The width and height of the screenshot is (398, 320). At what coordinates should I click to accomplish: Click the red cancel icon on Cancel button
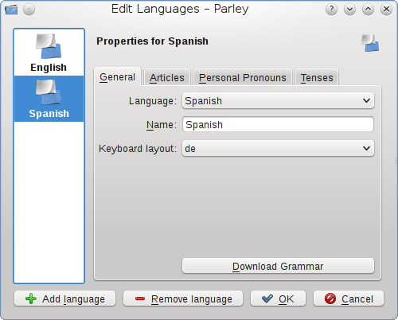pos(330,299)
